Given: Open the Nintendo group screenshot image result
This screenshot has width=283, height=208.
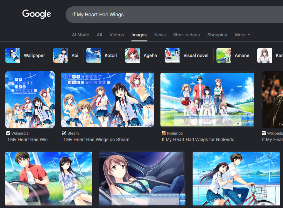Looking at the screenshot, I should (207, 100).
